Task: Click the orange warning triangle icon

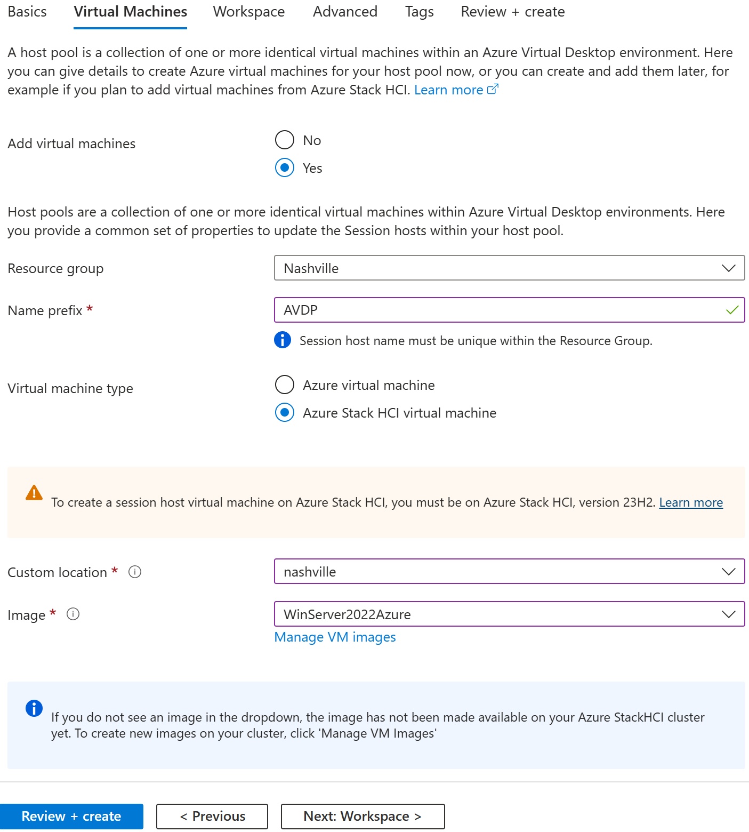Action: [34, 492]
